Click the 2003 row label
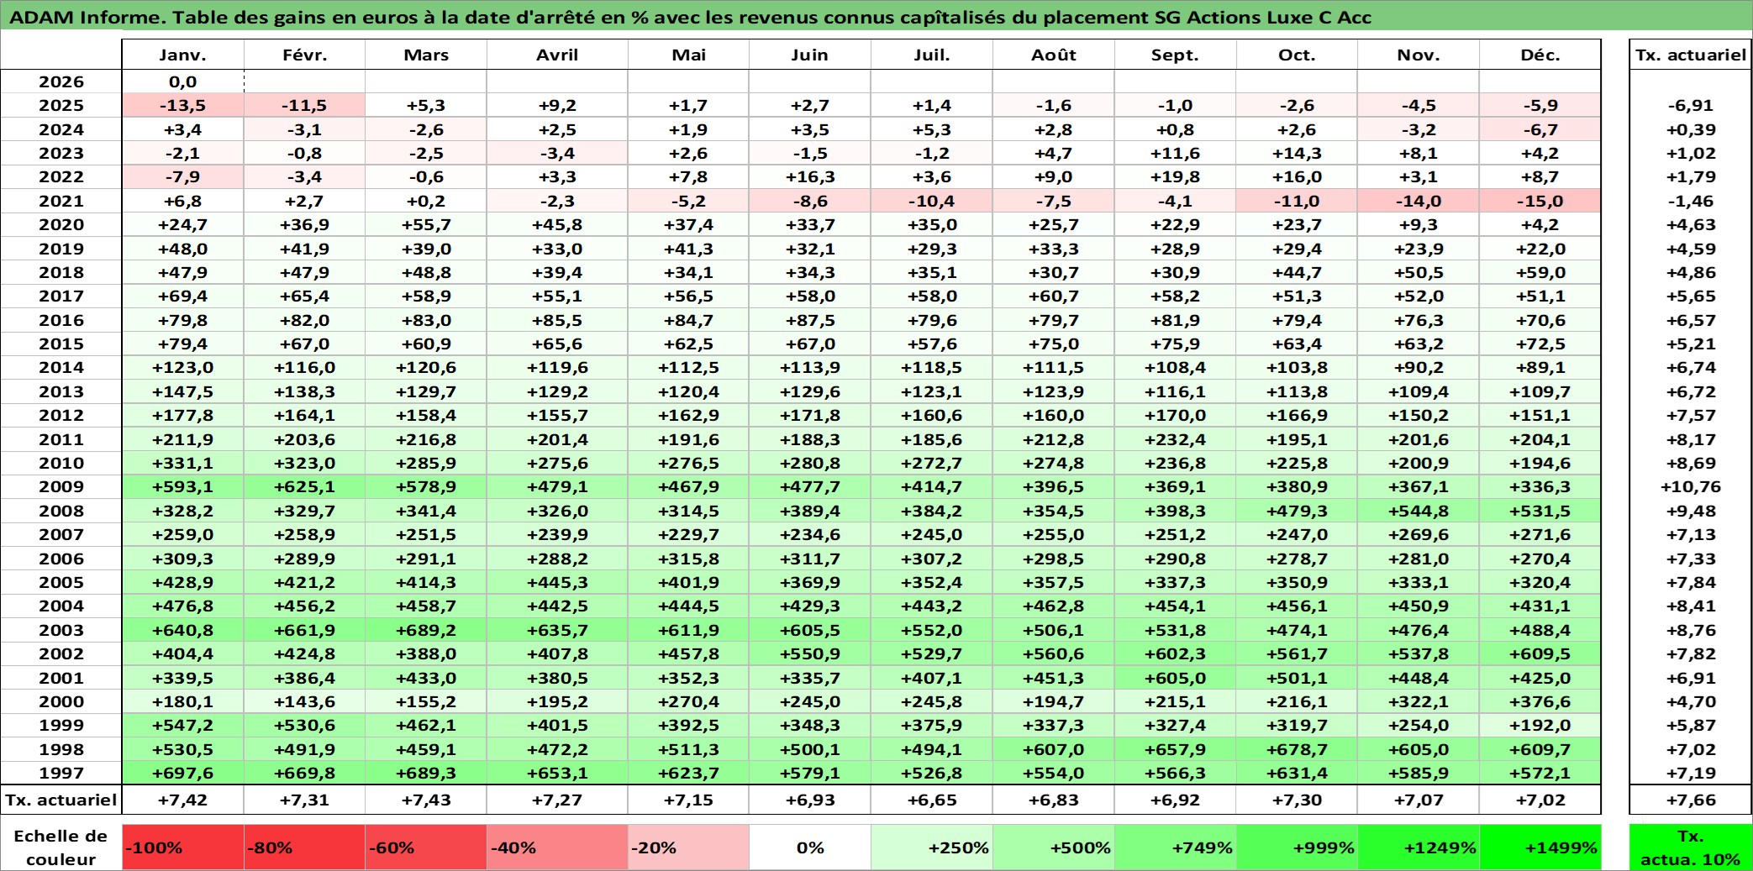This screenshot has width=1753, height=871. pyautogui.click(x=61, y=630)
